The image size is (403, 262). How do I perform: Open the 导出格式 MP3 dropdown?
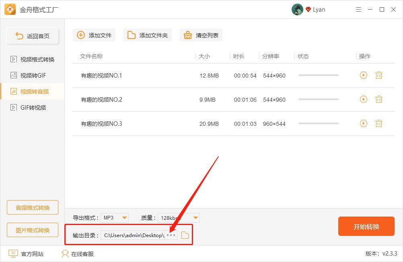coord(115,217)
